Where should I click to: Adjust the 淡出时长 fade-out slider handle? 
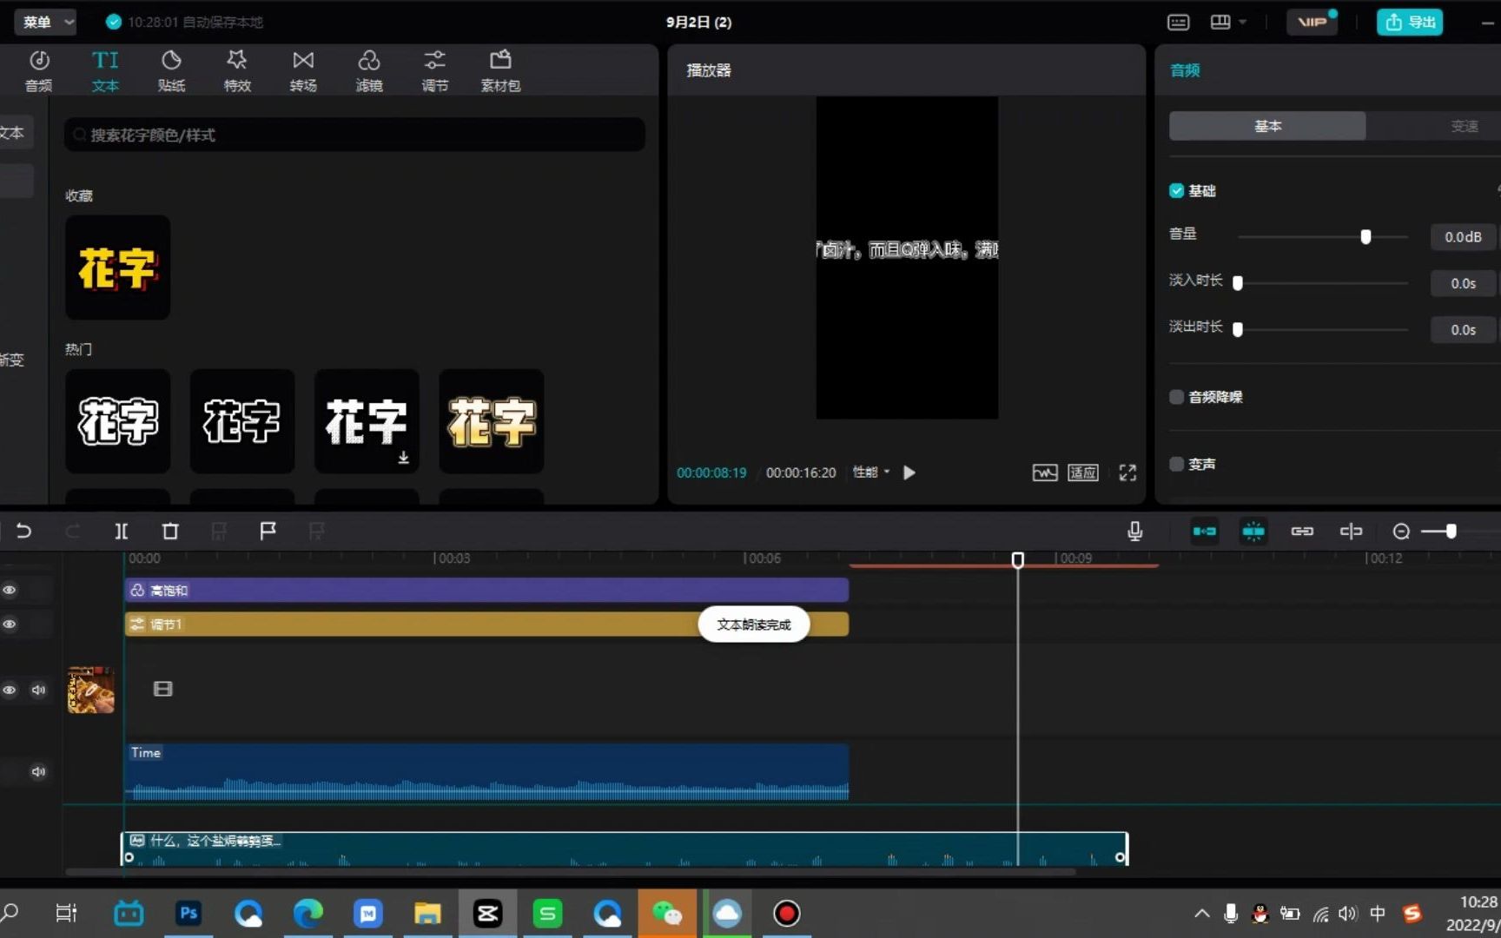tap(1238, 330)
